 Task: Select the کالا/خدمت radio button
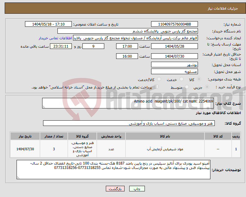[x=159, y=79]
